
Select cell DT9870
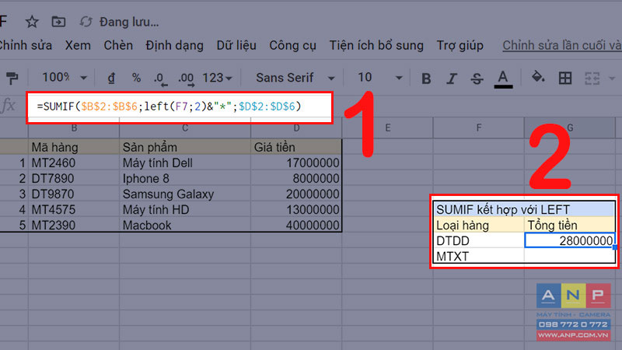(74, 194)
